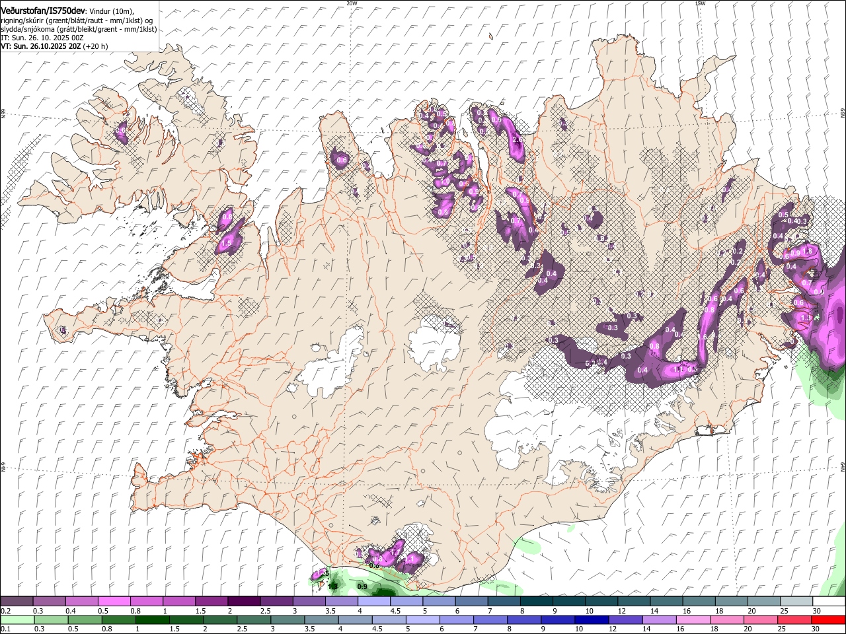
Task: Select upper legend swatch between 0.8 and 1
Action: click(147, 601)
